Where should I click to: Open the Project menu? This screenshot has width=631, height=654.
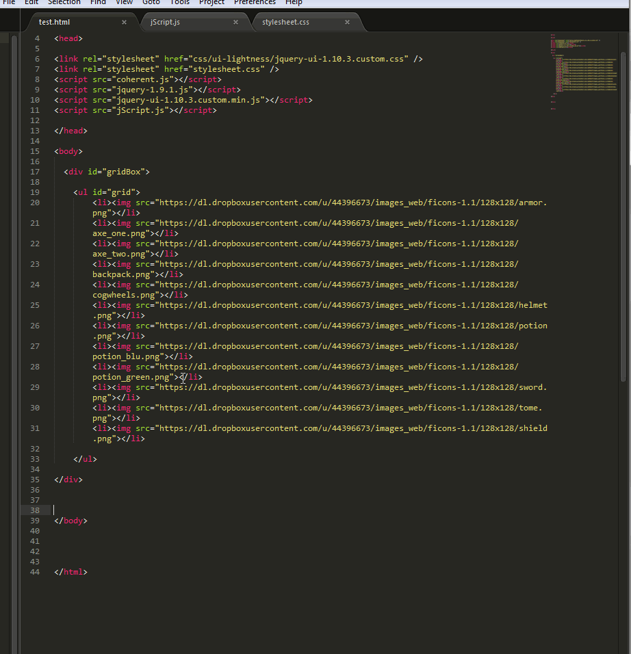211,3
